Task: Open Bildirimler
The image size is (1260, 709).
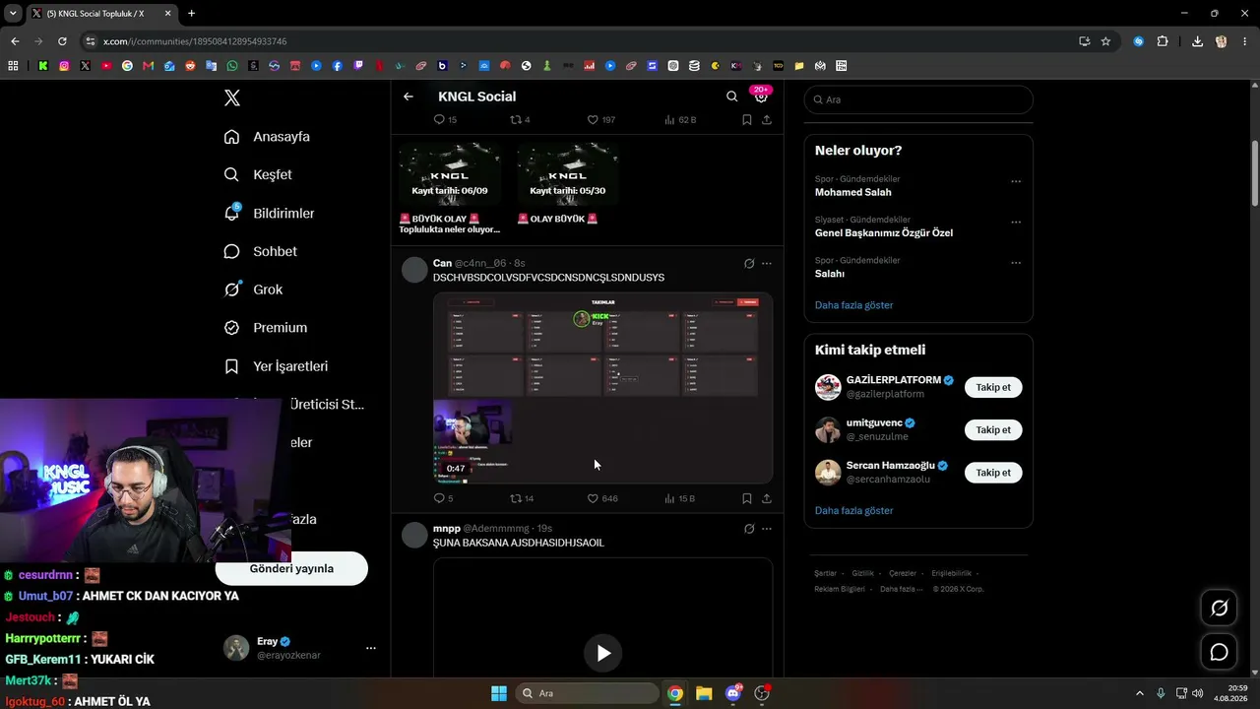Action: [x=269, y=213]
